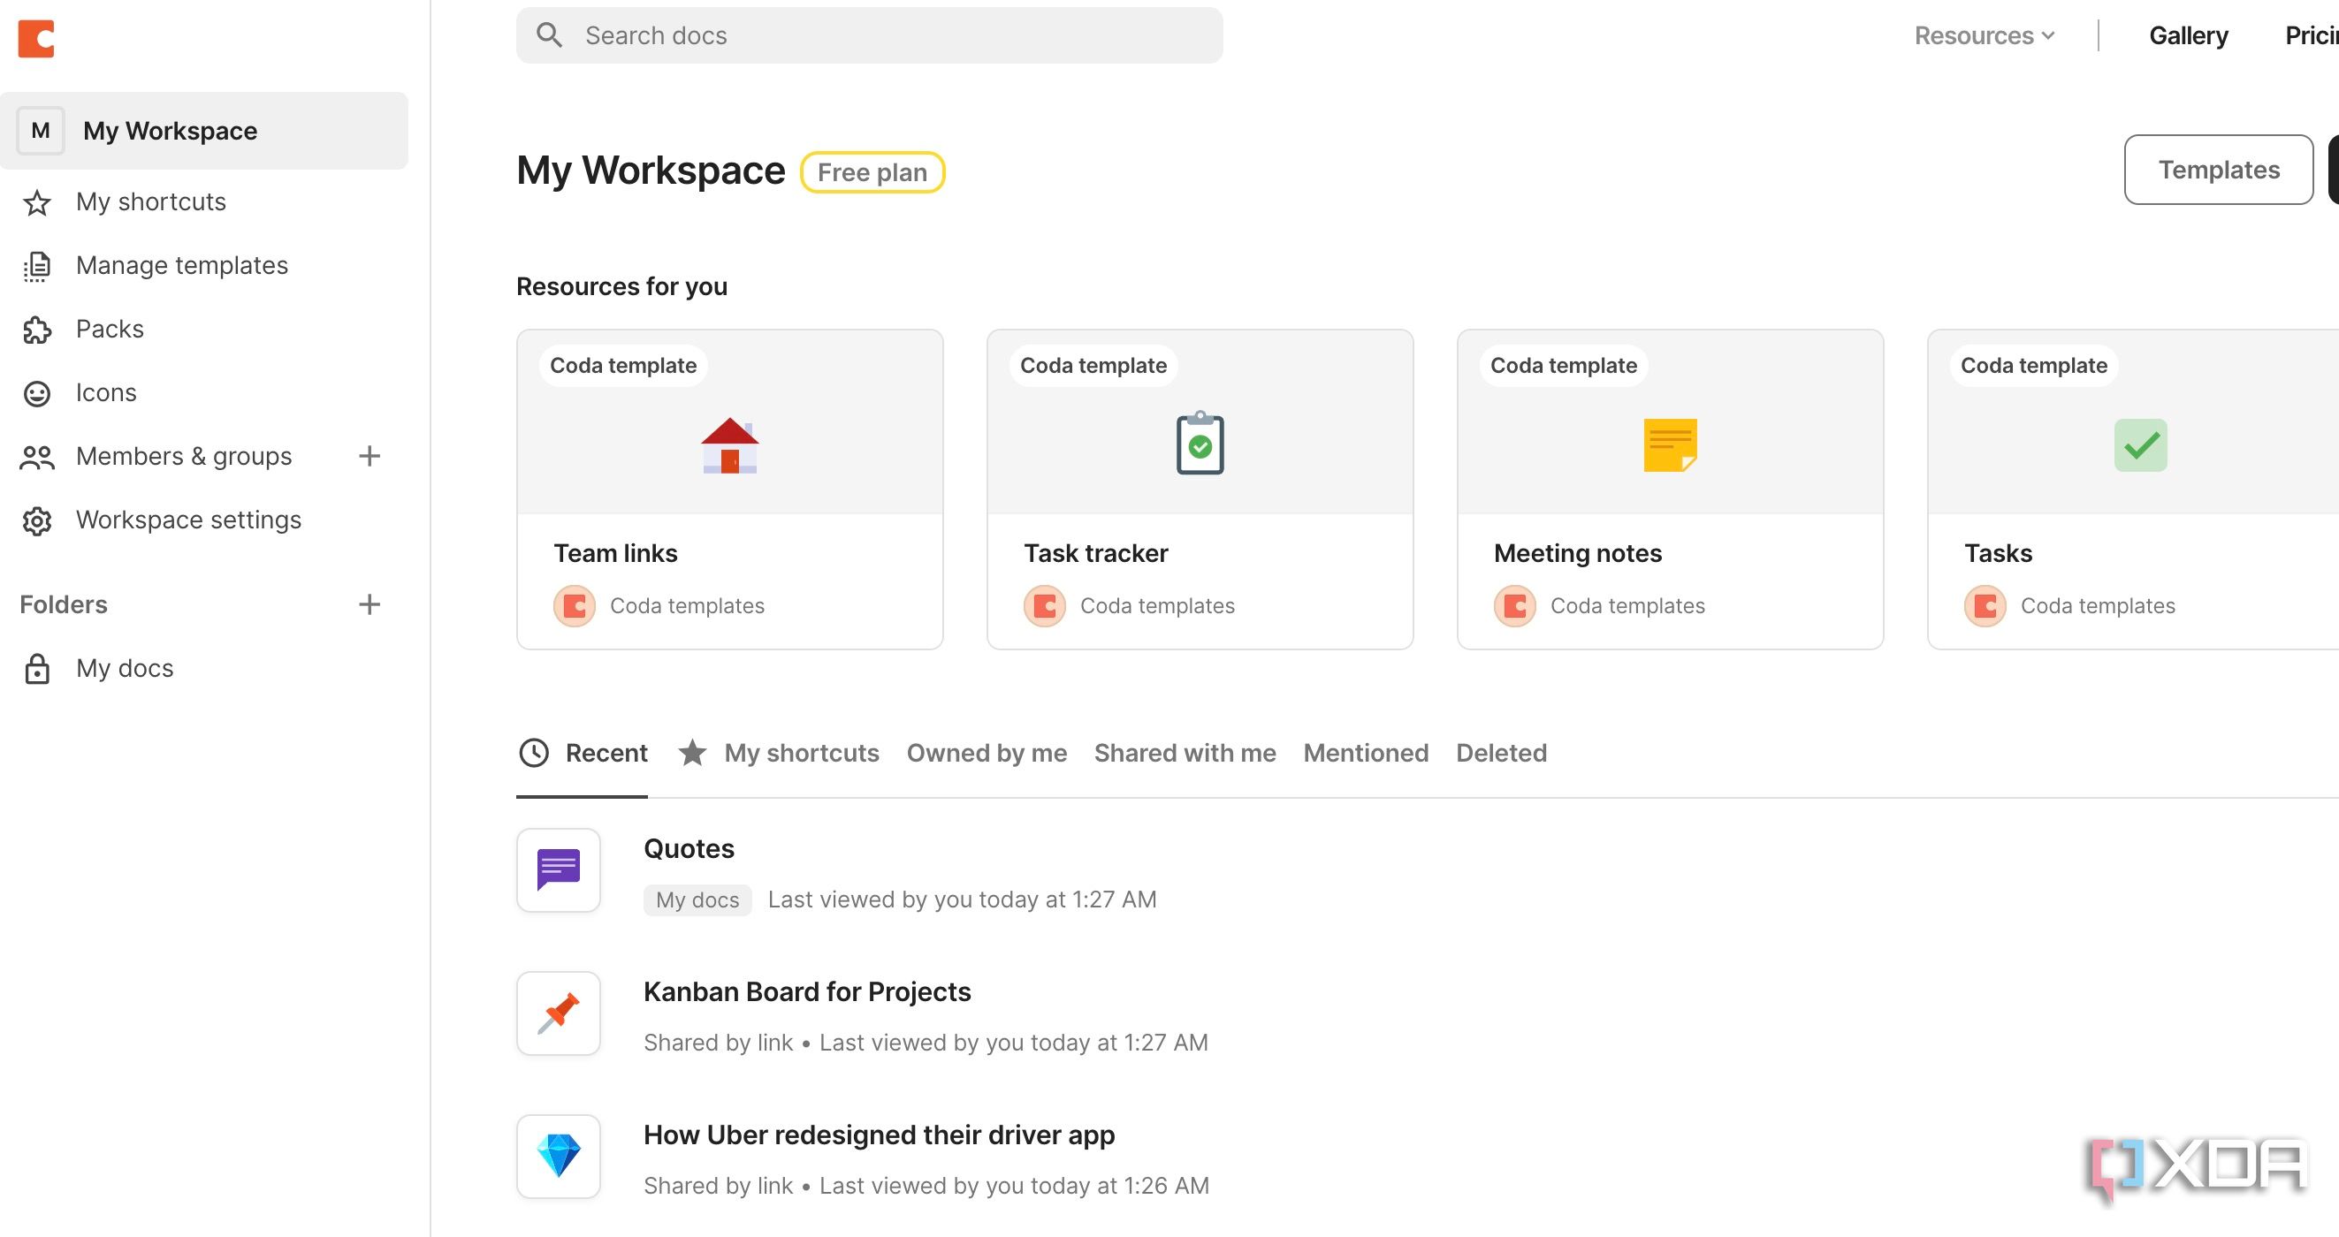Click the Packs puzzle piece icon
Image resolution: width=2339 pixels, height=1237 pixels.
click(37, 330)
